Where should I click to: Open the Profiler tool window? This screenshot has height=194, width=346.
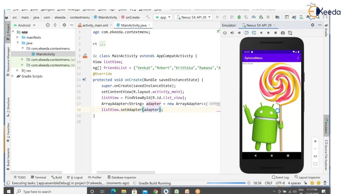(95, 177)
